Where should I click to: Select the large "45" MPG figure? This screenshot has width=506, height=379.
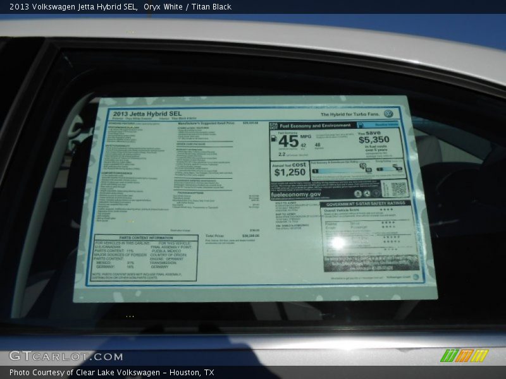point(288,141)
